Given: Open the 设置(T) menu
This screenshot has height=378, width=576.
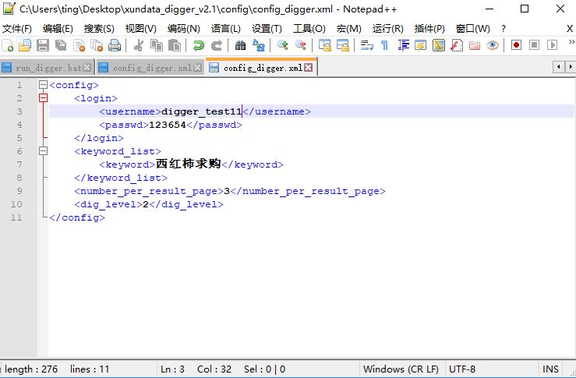Looking at the screenshot, I should (x=267, y=29).
